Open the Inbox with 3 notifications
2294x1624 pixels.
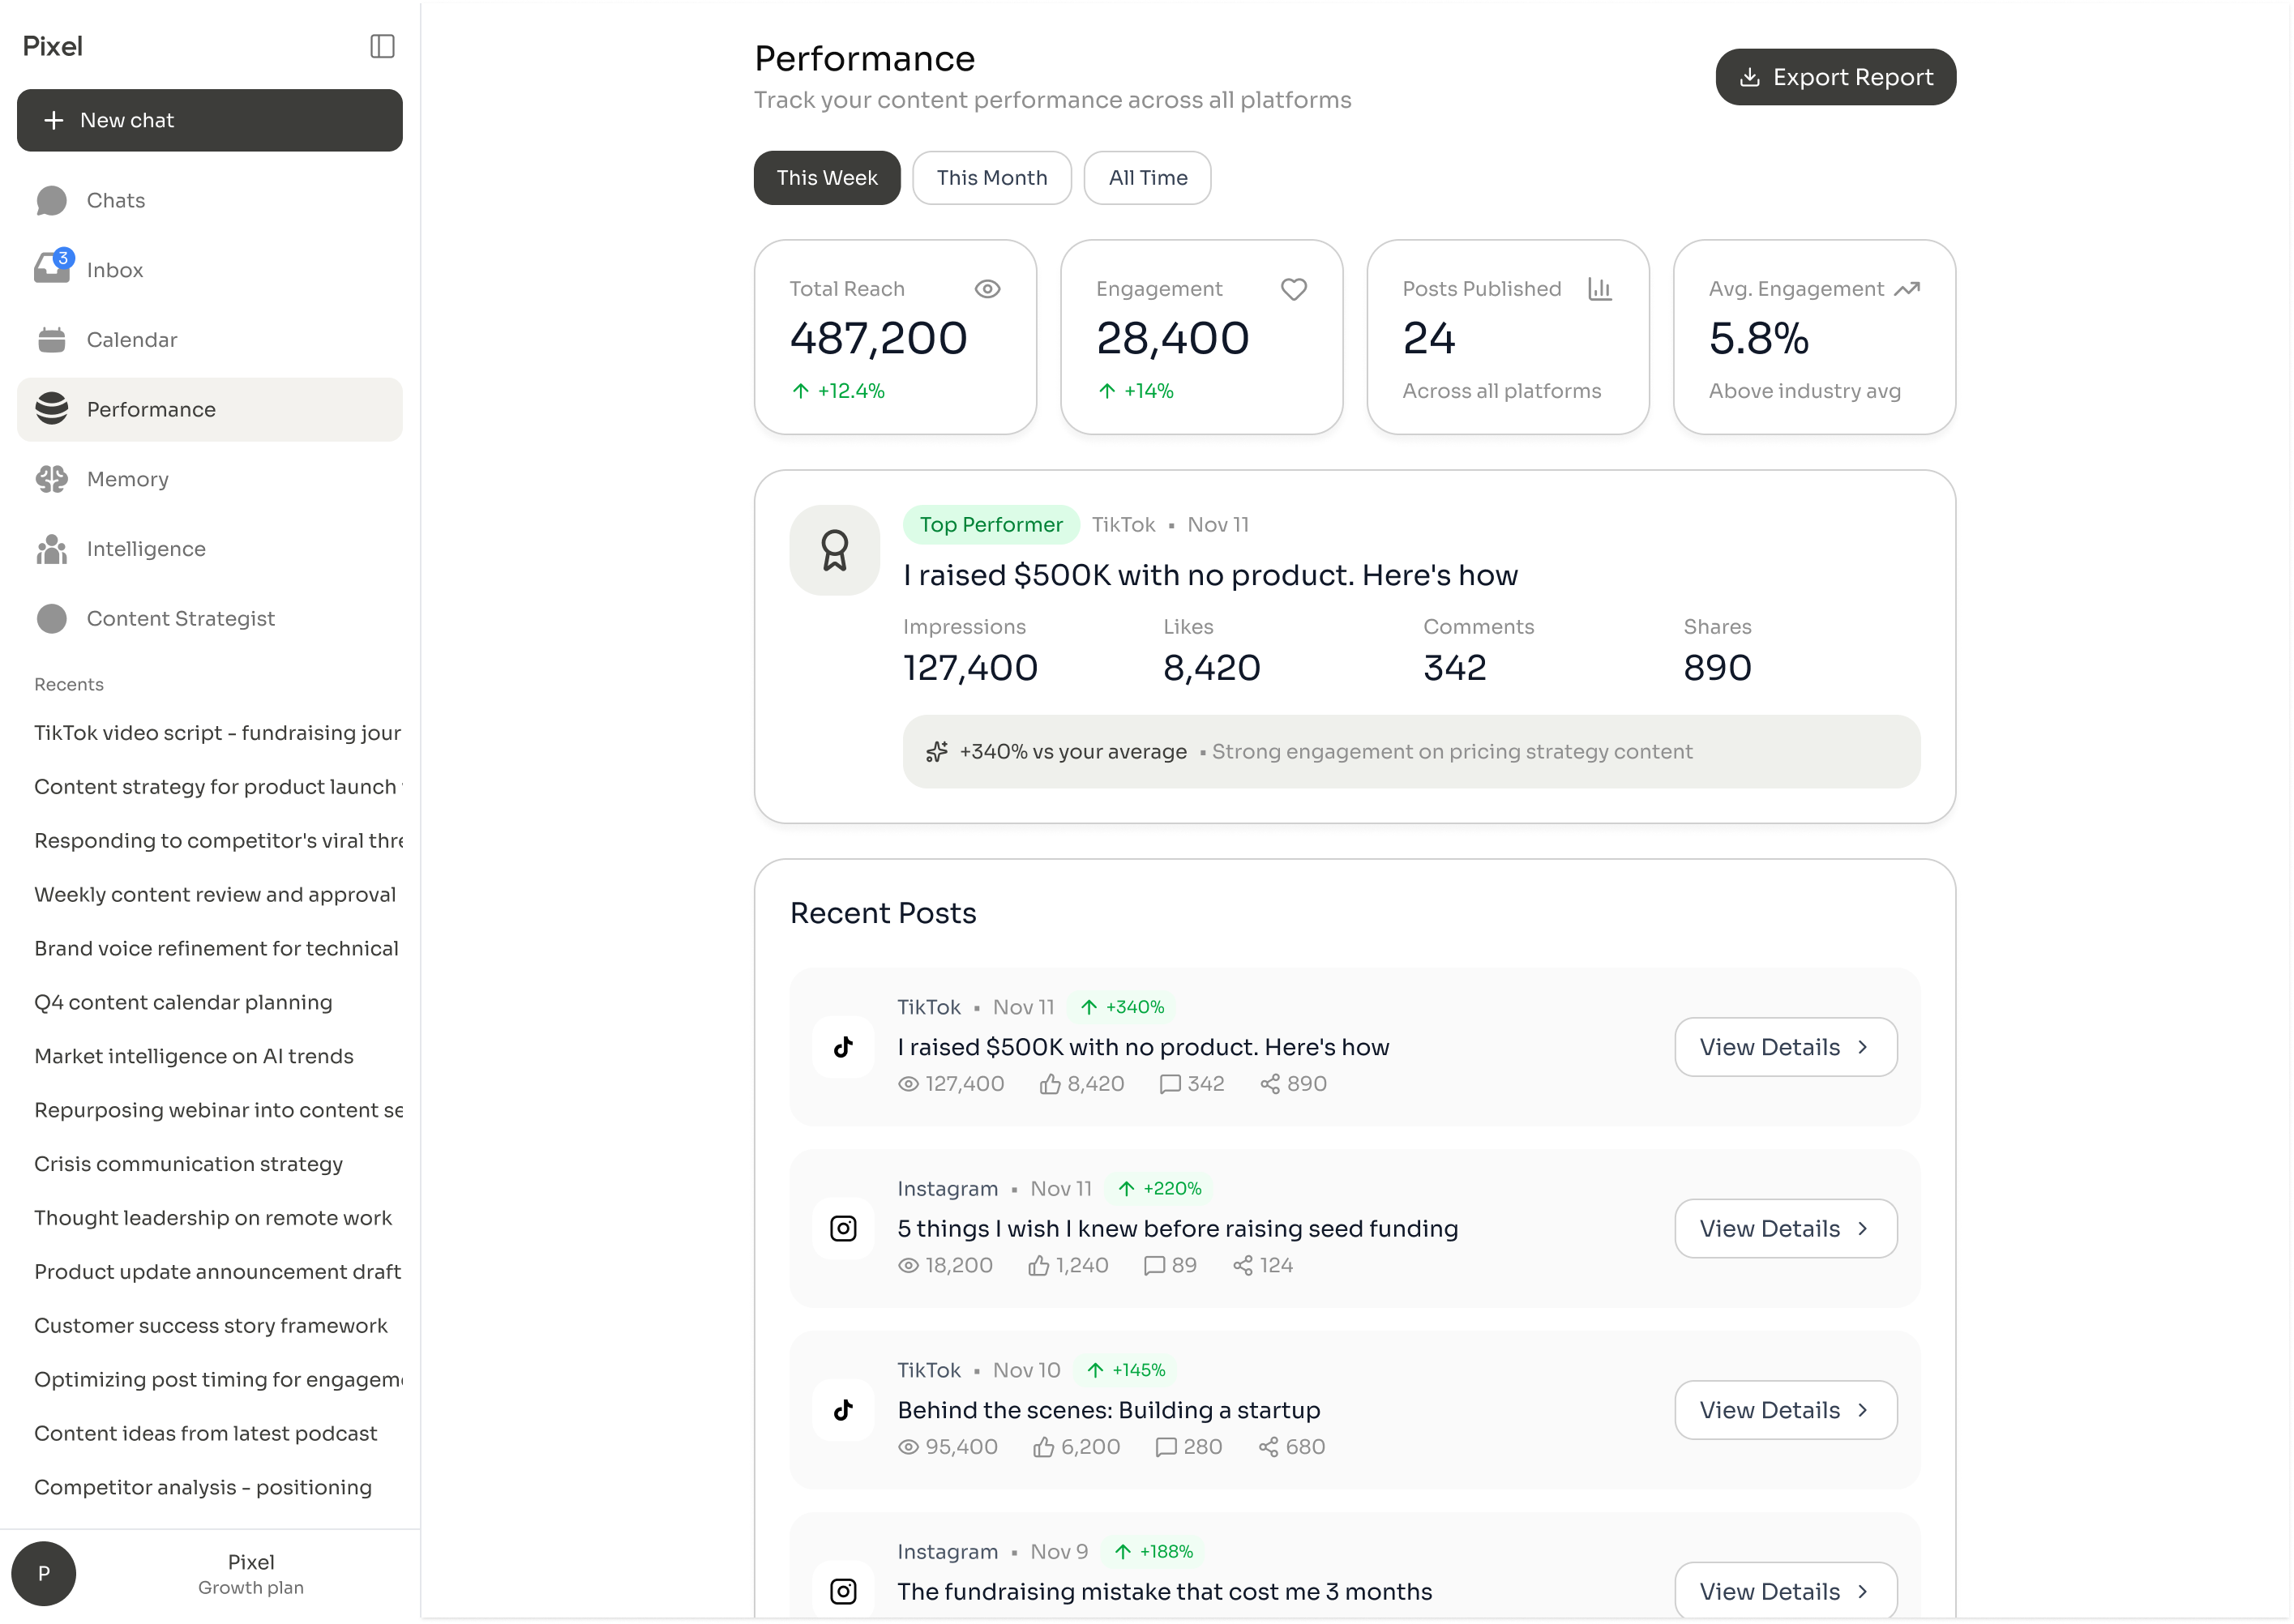click(115, 269)
